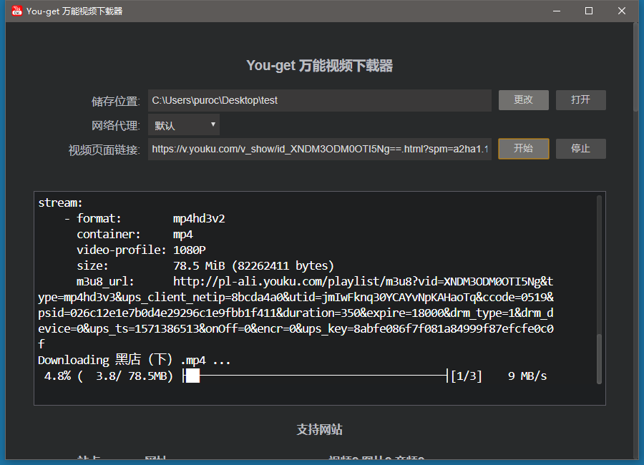Close the You-get window
The image size is (644, 465).
point(621,11)
